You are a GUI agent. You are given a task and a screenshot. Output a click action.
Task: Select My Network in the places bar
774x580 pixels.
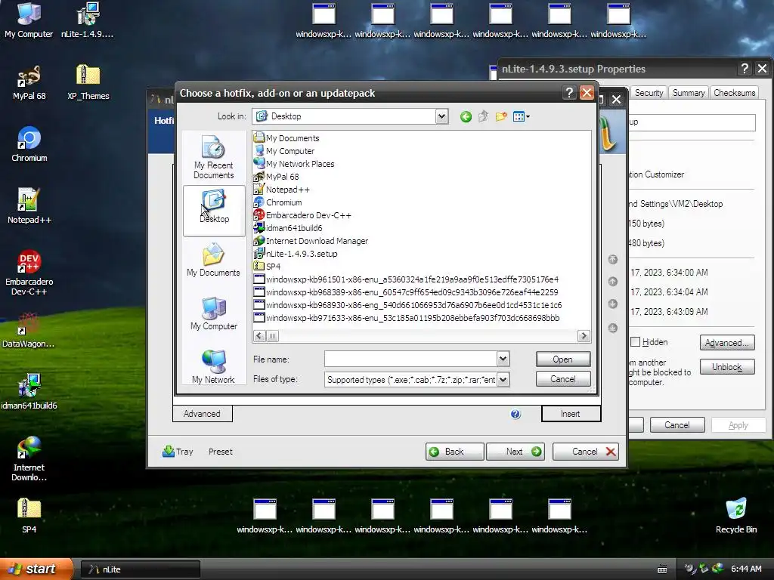click(x=214, y=367)
